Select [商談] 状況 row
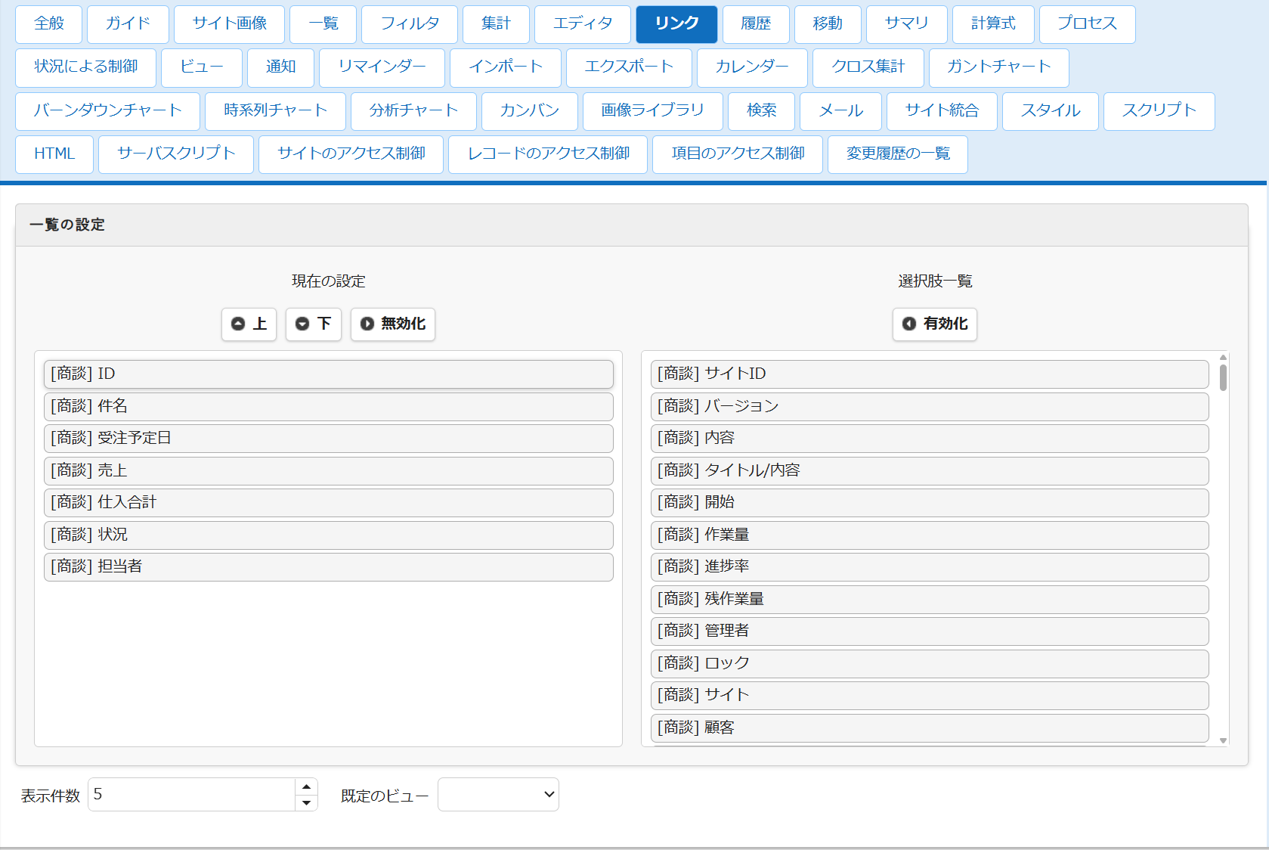Viewport: 1269px width, 850px height. click(x=329, y=535)
